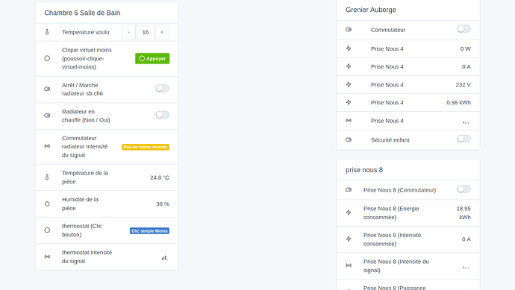The height and width of the screenshot is (290, 515).
Task: Click lightning icon in Prise Nous 4 232 V row
Action: [349, 84]
